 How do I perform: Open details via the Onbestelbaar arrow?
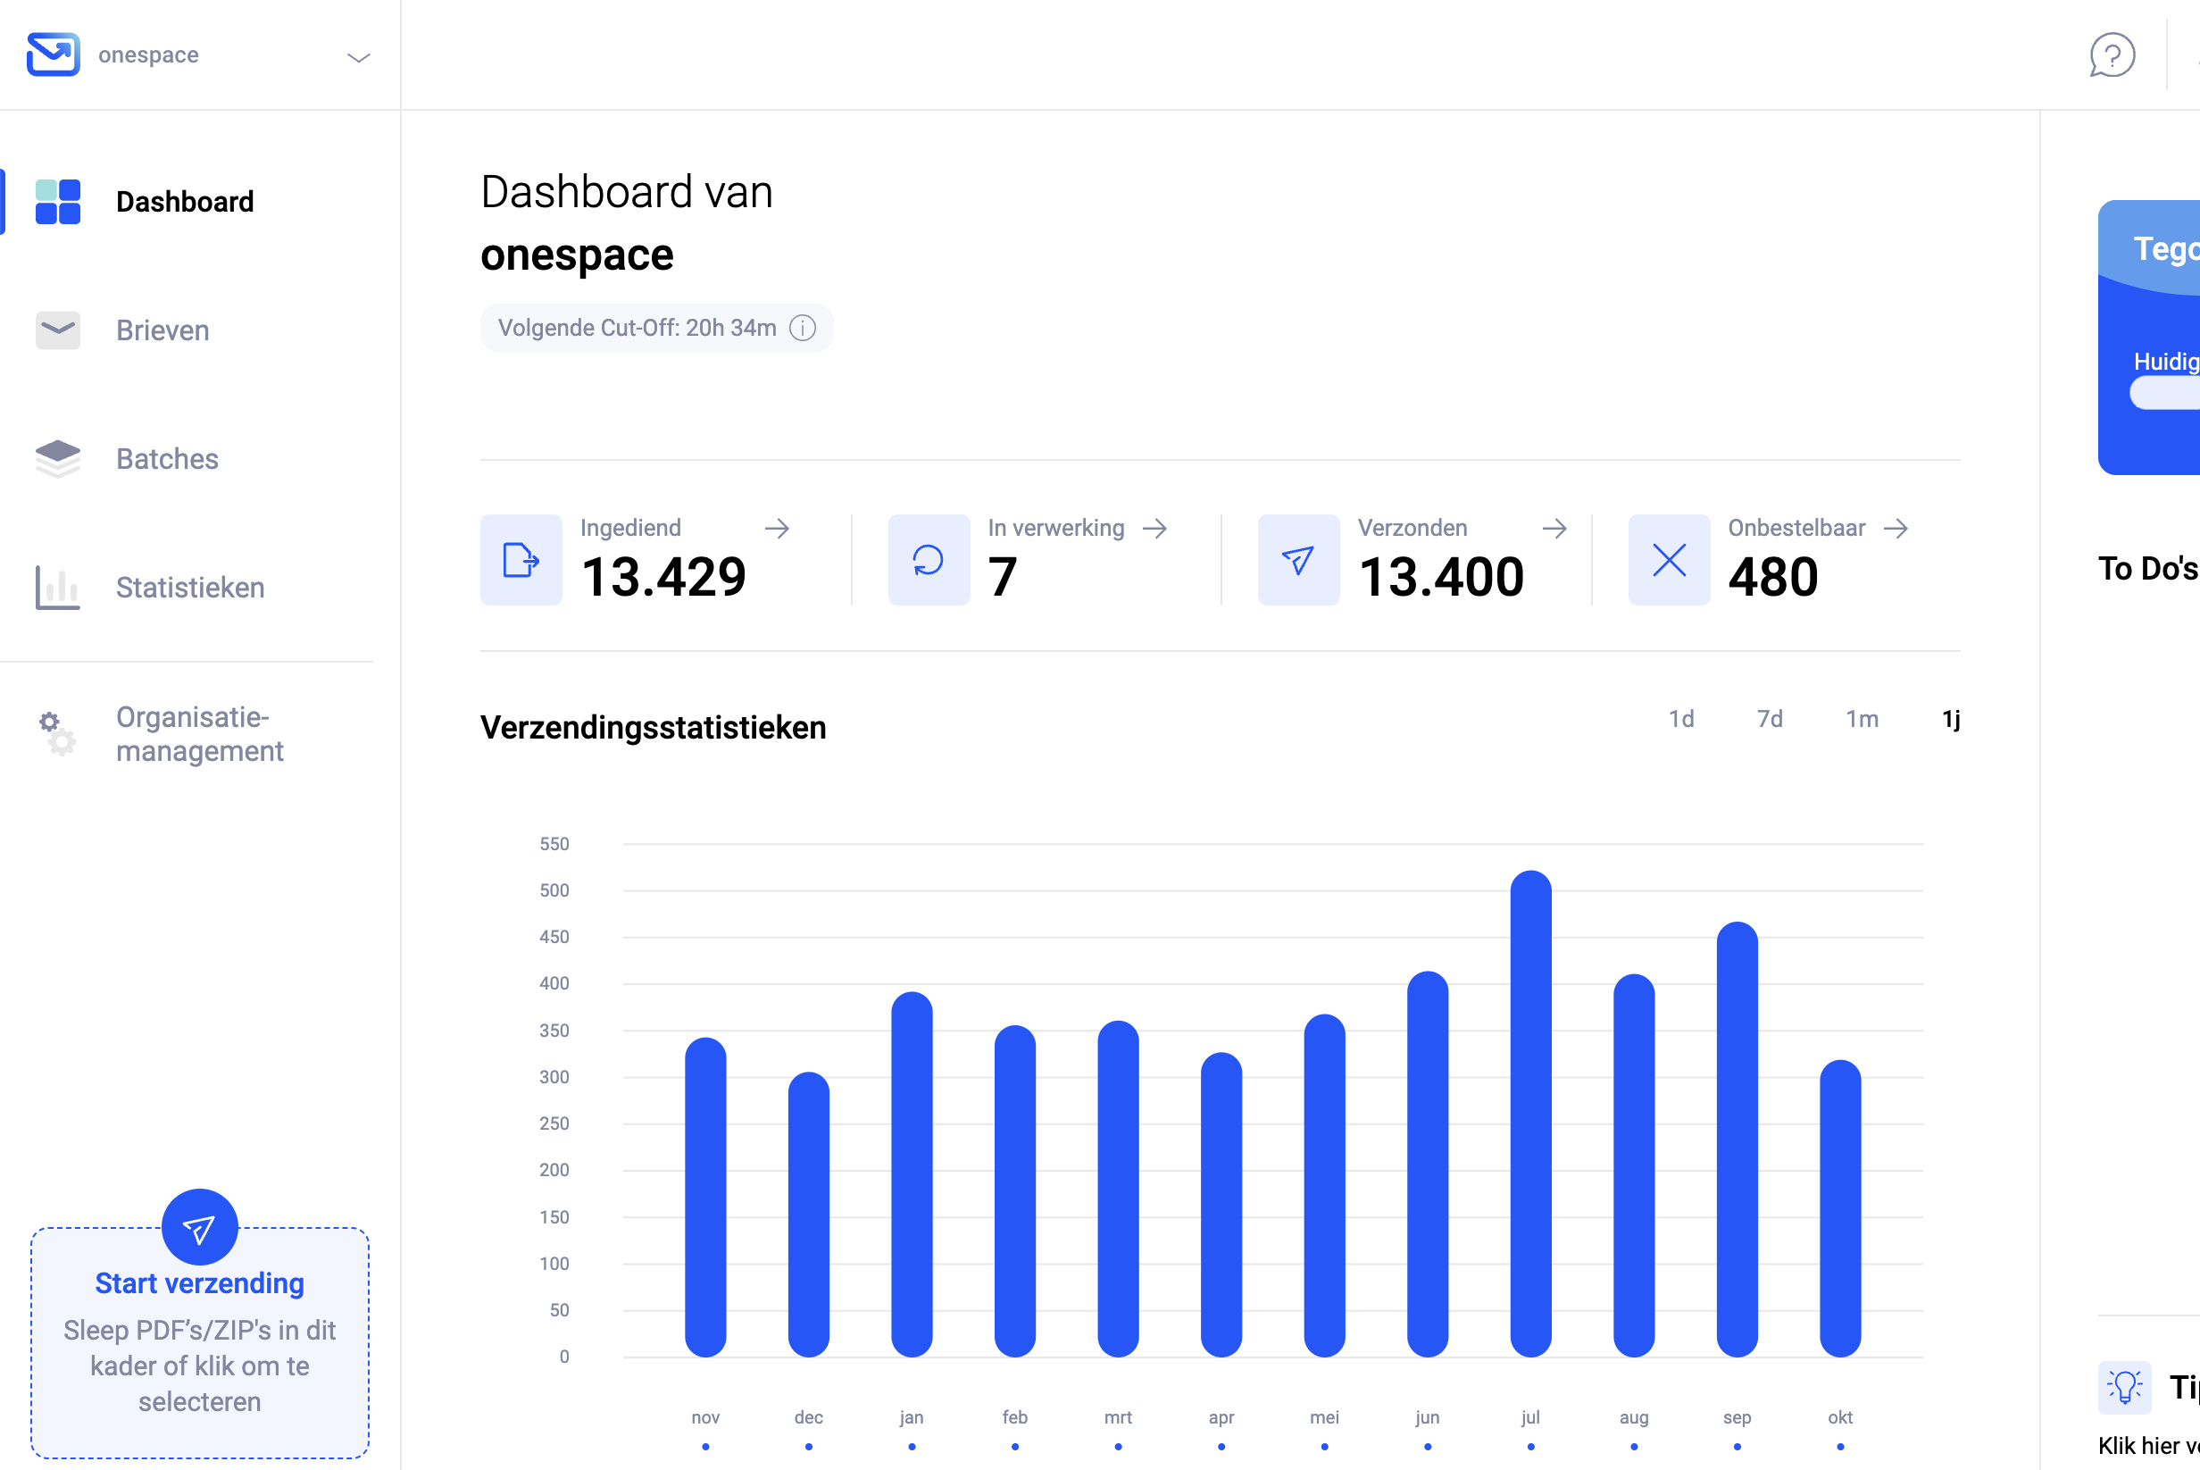1898,528
